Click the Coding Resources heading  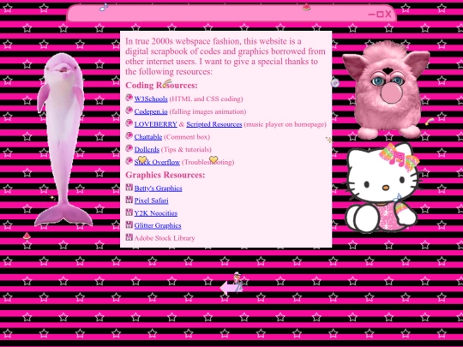click(x=161, y=86)
